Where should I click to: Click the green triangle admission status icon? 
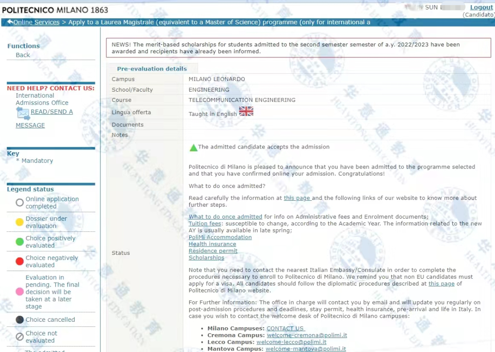coord(193,148)
